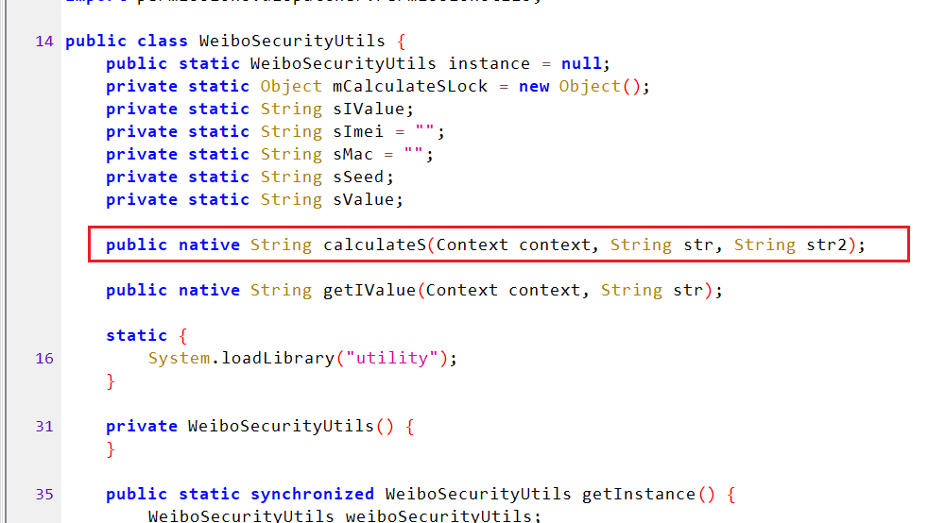Click mCalculateSLock variable name

click(410, 87)
